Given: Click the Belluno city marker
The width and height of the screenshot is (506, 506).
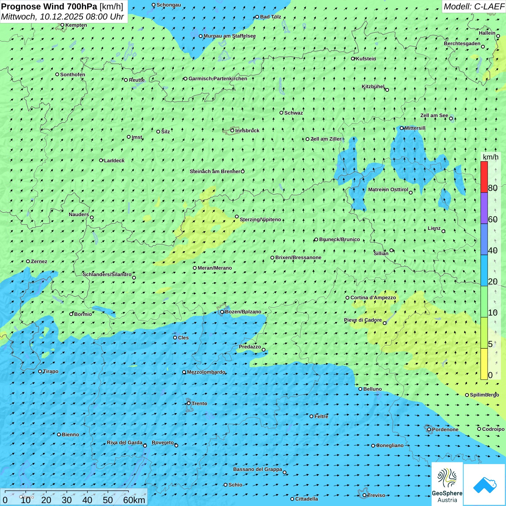Looking at the screenshot, I should (360, 389).
